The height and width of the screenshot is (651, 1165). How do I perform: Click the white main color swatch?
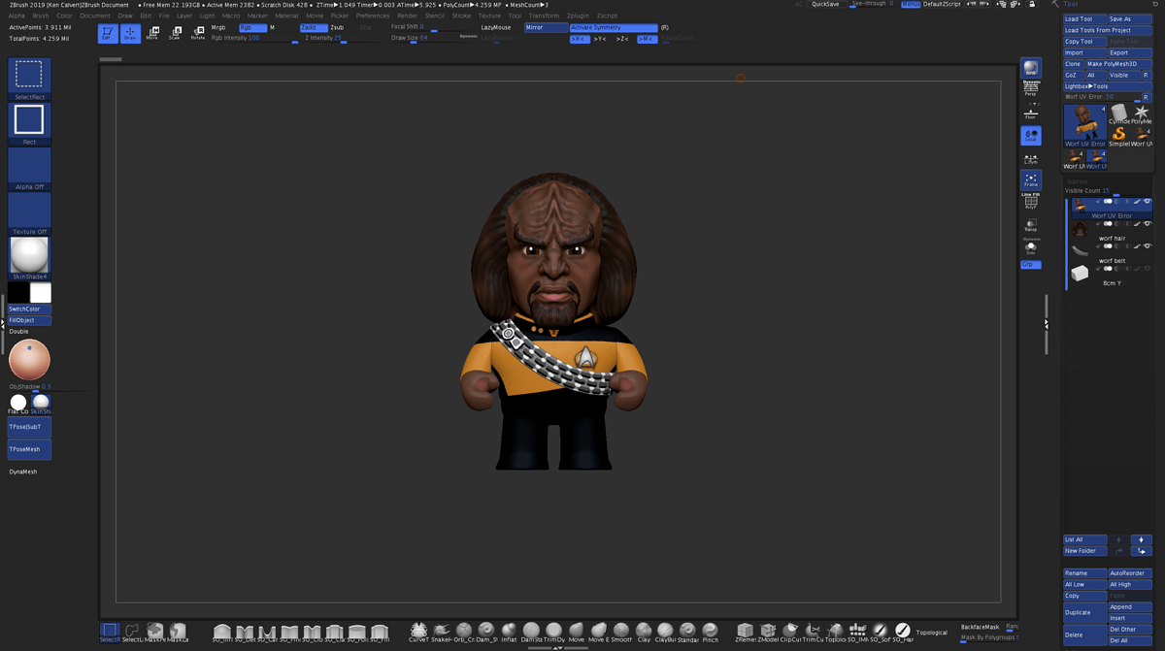pos(41,293)
